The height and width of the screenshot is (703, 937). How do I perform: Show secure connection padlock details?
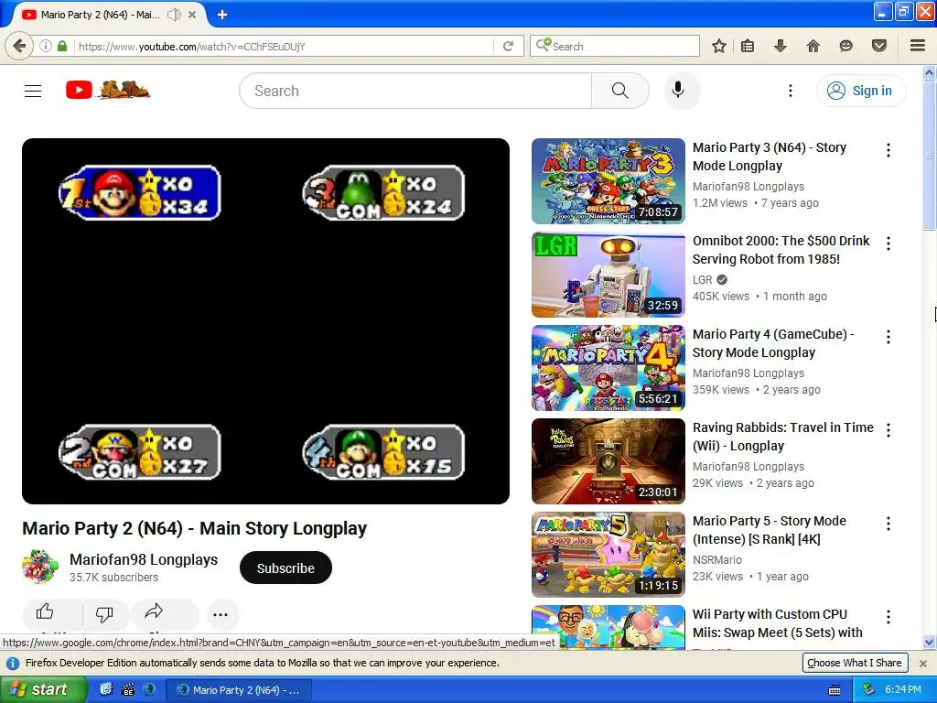click(x=62, y=46)
